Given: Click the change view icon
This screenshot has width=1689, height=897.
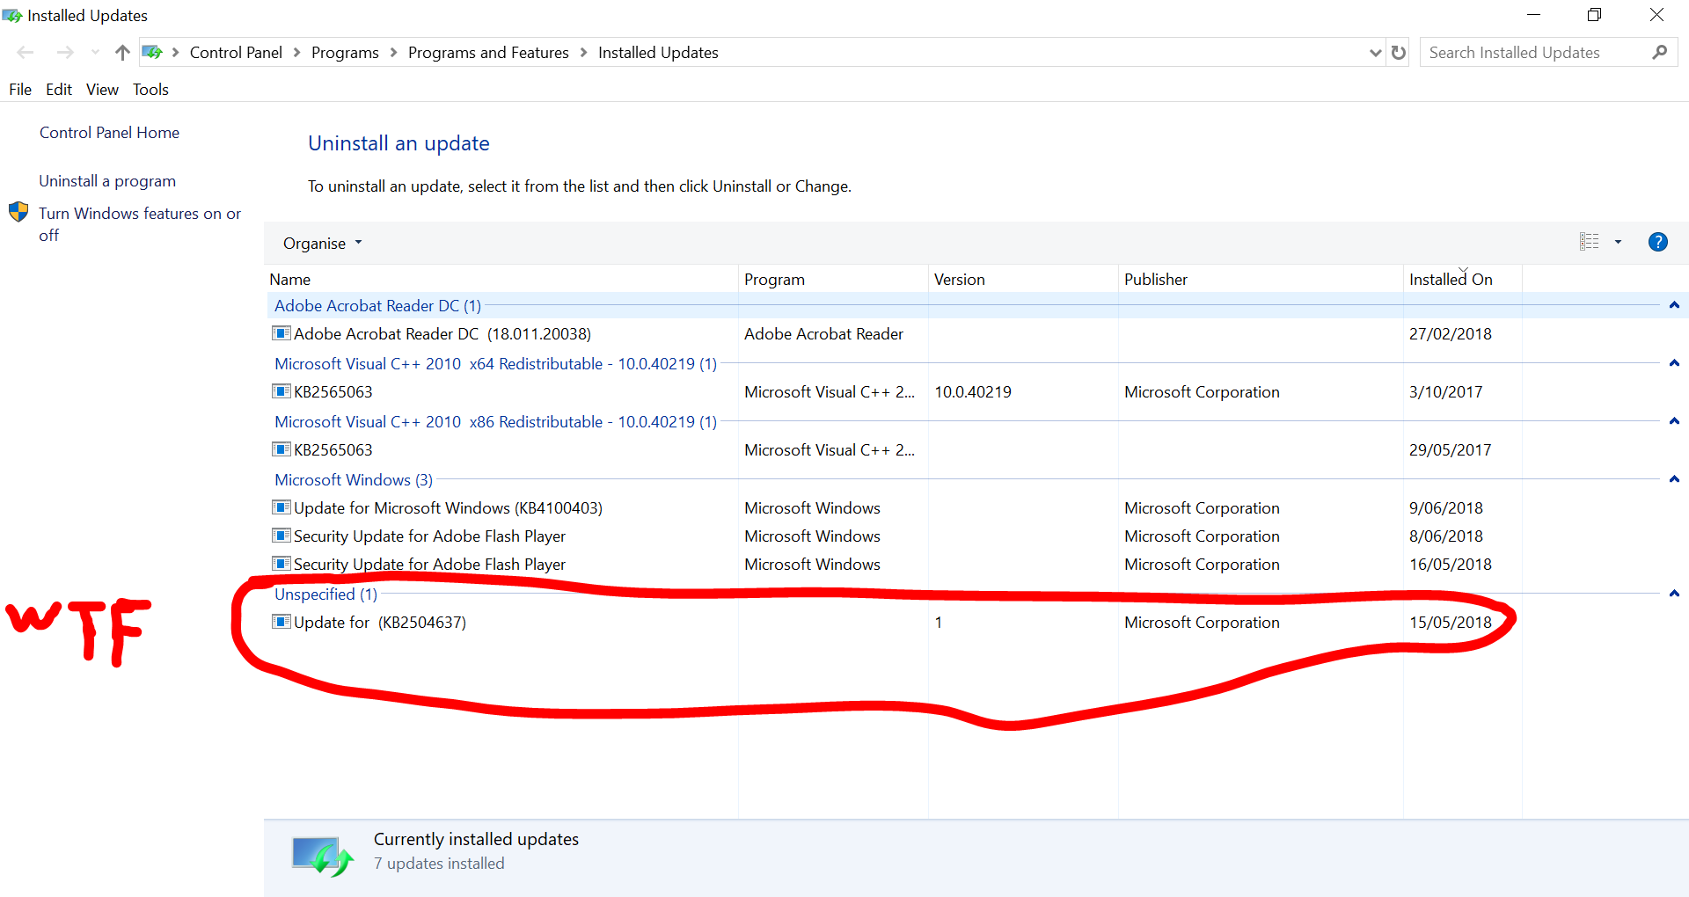Looking at the screenshot, I should pyautogui.click(x=1589, y=242).
